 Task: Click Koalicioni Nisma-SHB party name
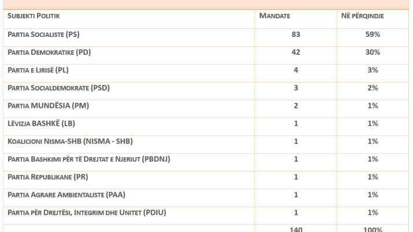(x=65, y=141)
